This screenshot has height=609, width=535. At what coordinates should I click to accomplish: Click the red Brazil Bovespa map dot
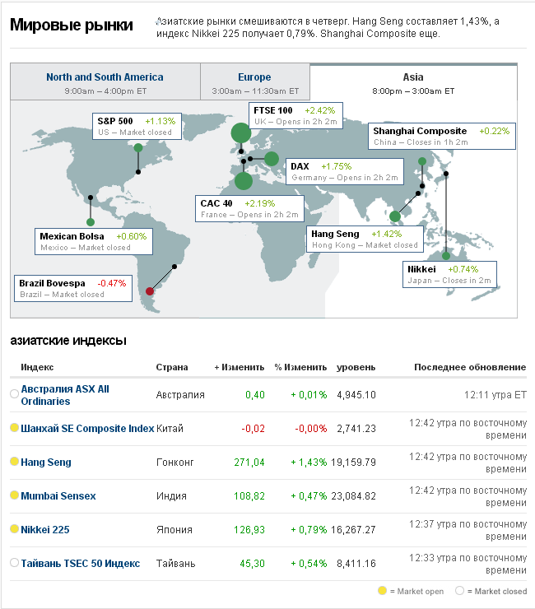click(150, 291)
